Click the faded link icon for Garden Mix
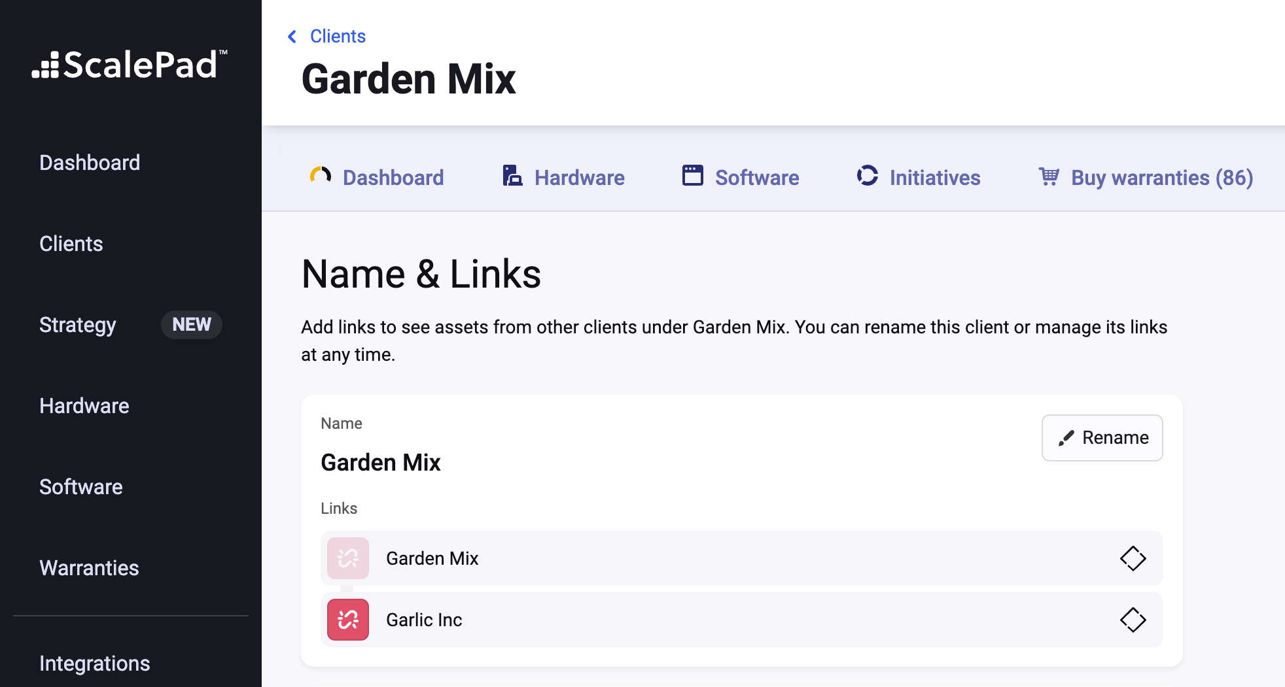The image size is (1285, 687). point(348,558)
